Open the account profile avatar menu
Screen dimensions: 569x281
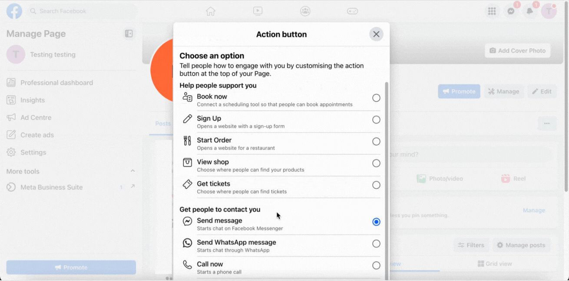click(549, 12)
